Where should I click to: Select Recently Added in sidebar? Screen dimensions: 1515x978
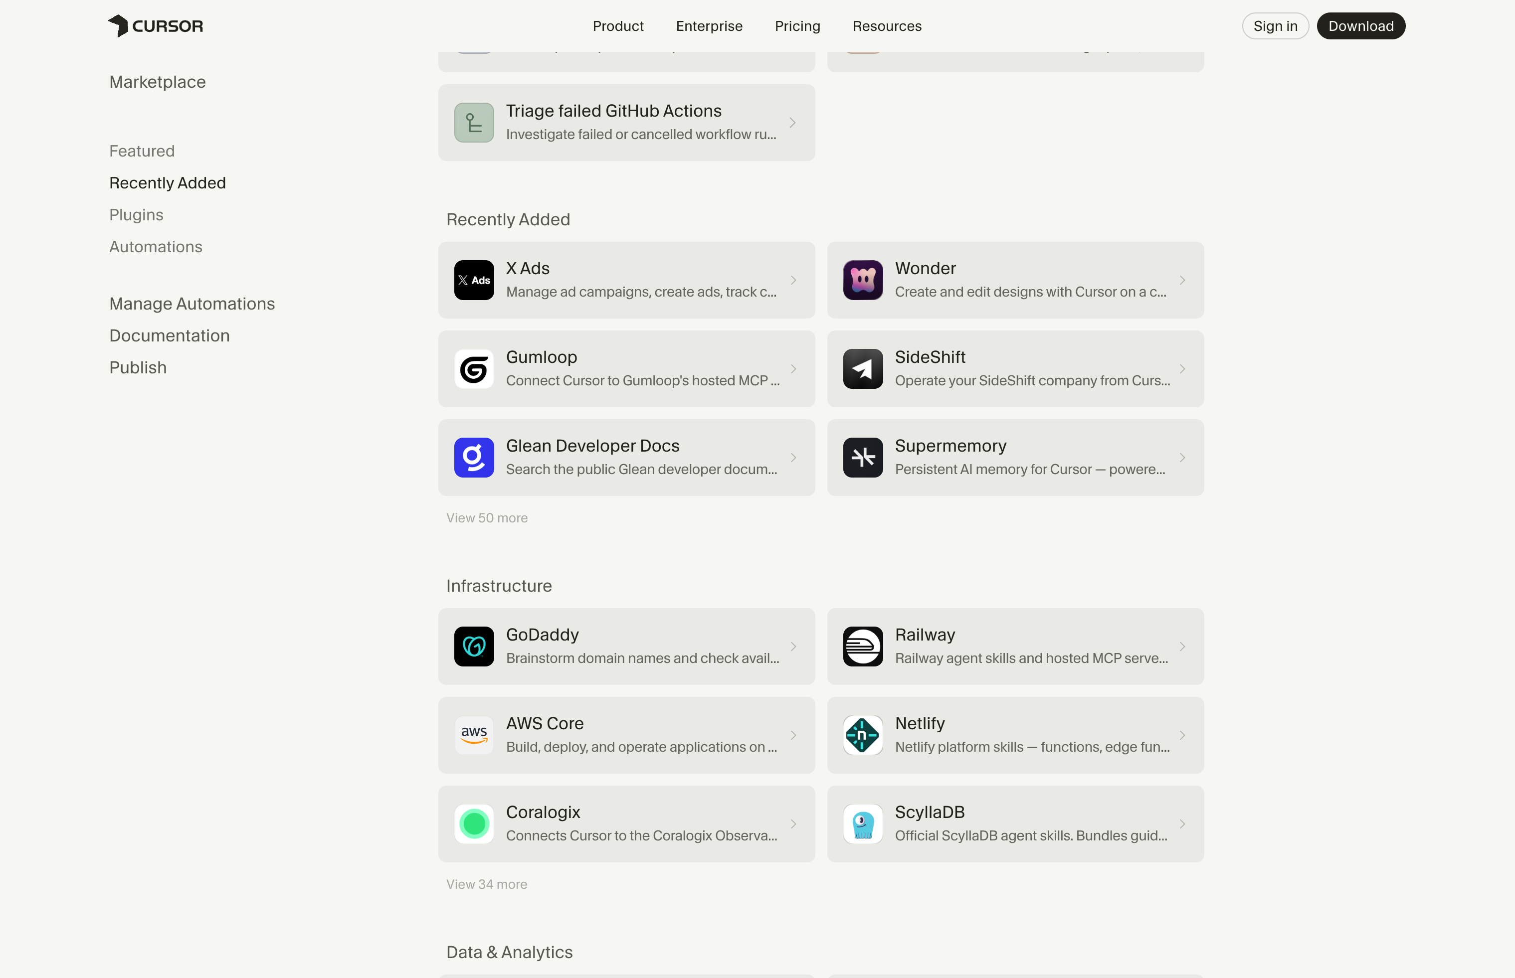168,183
